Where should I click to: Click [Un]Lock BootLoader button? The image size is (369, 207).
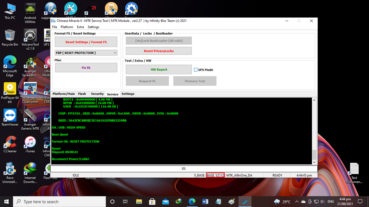pyautogui.click(x=159, y=41)
